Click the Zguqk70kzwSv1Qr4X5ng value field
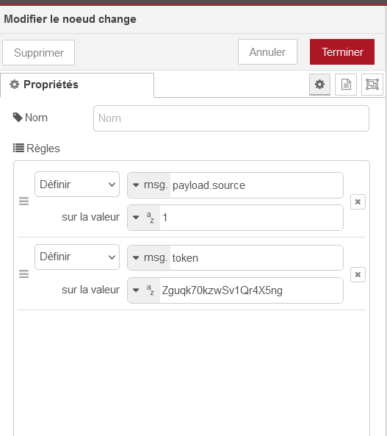 coord(251,290)
